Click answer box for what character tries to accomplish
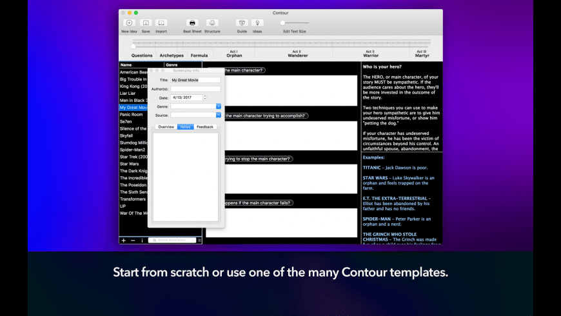Image resolution: width=561 pixels, height=316 pixels. [291, 135]
